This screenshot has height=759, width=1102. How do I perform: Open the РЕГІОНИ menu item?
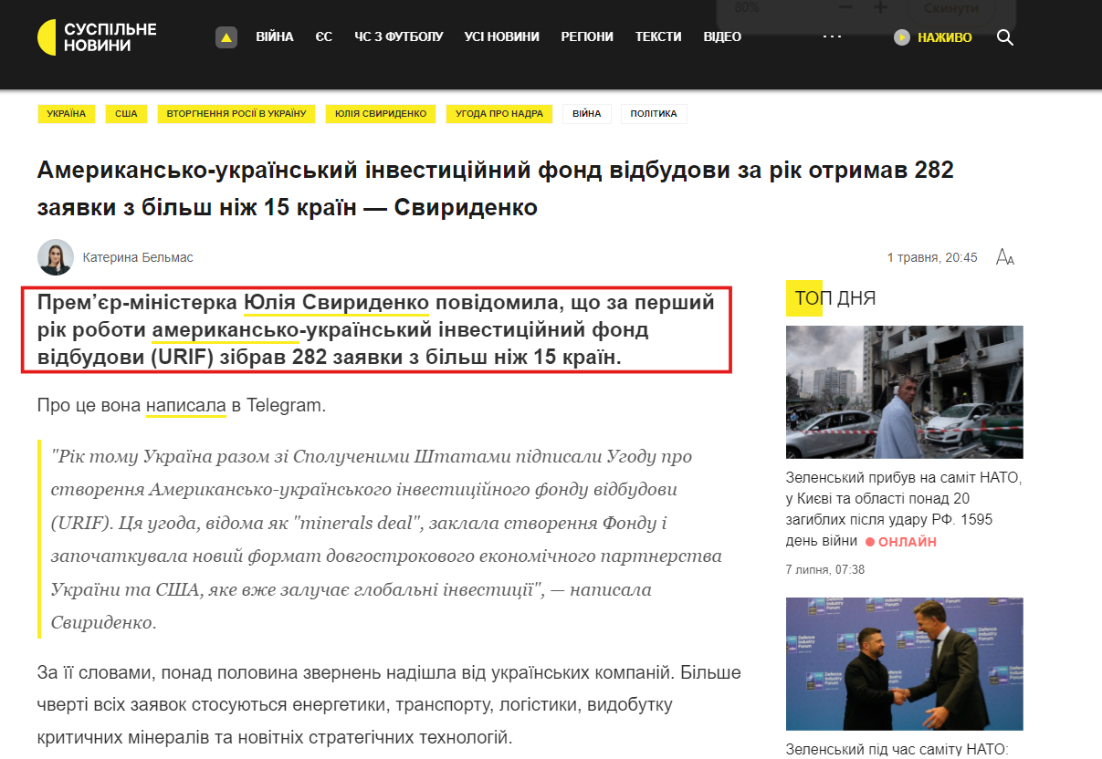(587, 37)
